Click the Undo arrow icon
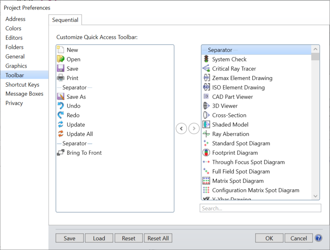 pyautogui.click(x=61, y=106)
